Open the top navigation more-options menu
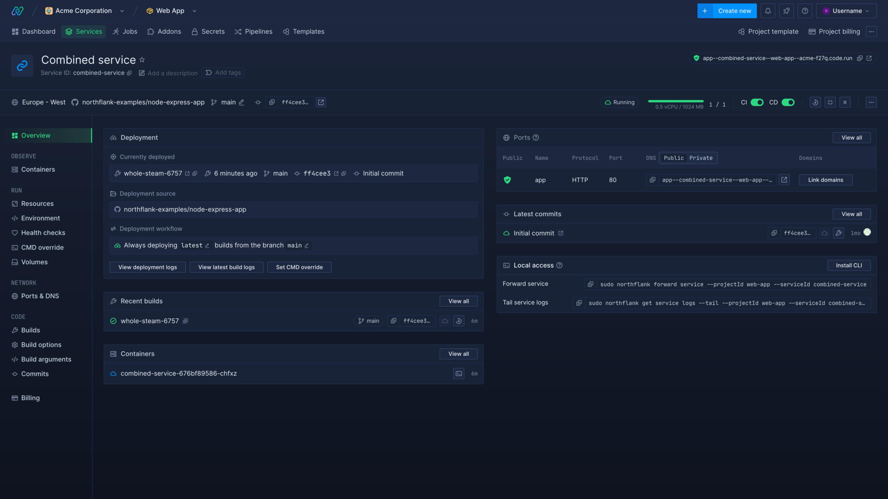888x499 pixels. (x=871, y=31)
